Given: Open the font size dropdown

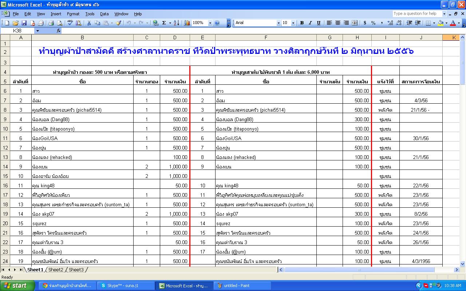Looking at the screenshot, I should point(294,23).
